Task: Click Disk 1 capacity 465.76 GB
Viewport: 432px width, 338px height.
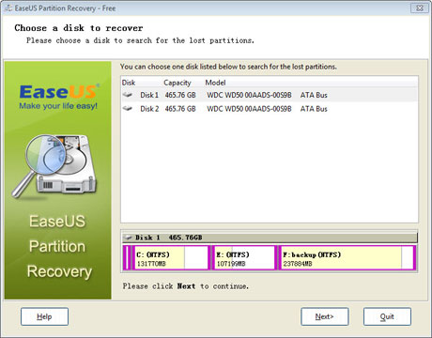Action: (180, 95)
